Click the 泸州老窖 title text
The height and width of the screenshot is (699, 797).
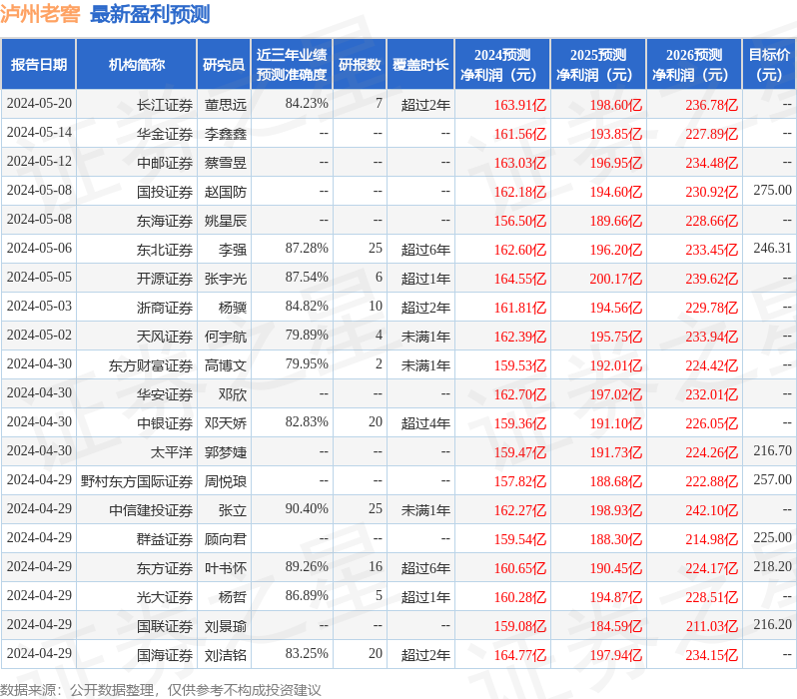coord(40,14)
